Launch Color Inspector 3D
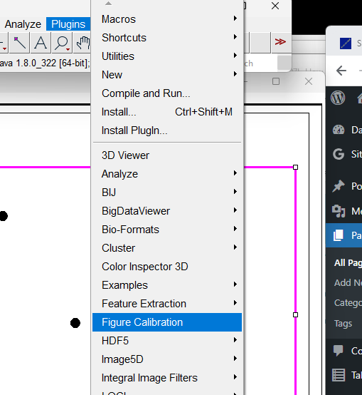Viewport: 362px width, 395px height. click(167, 267)
